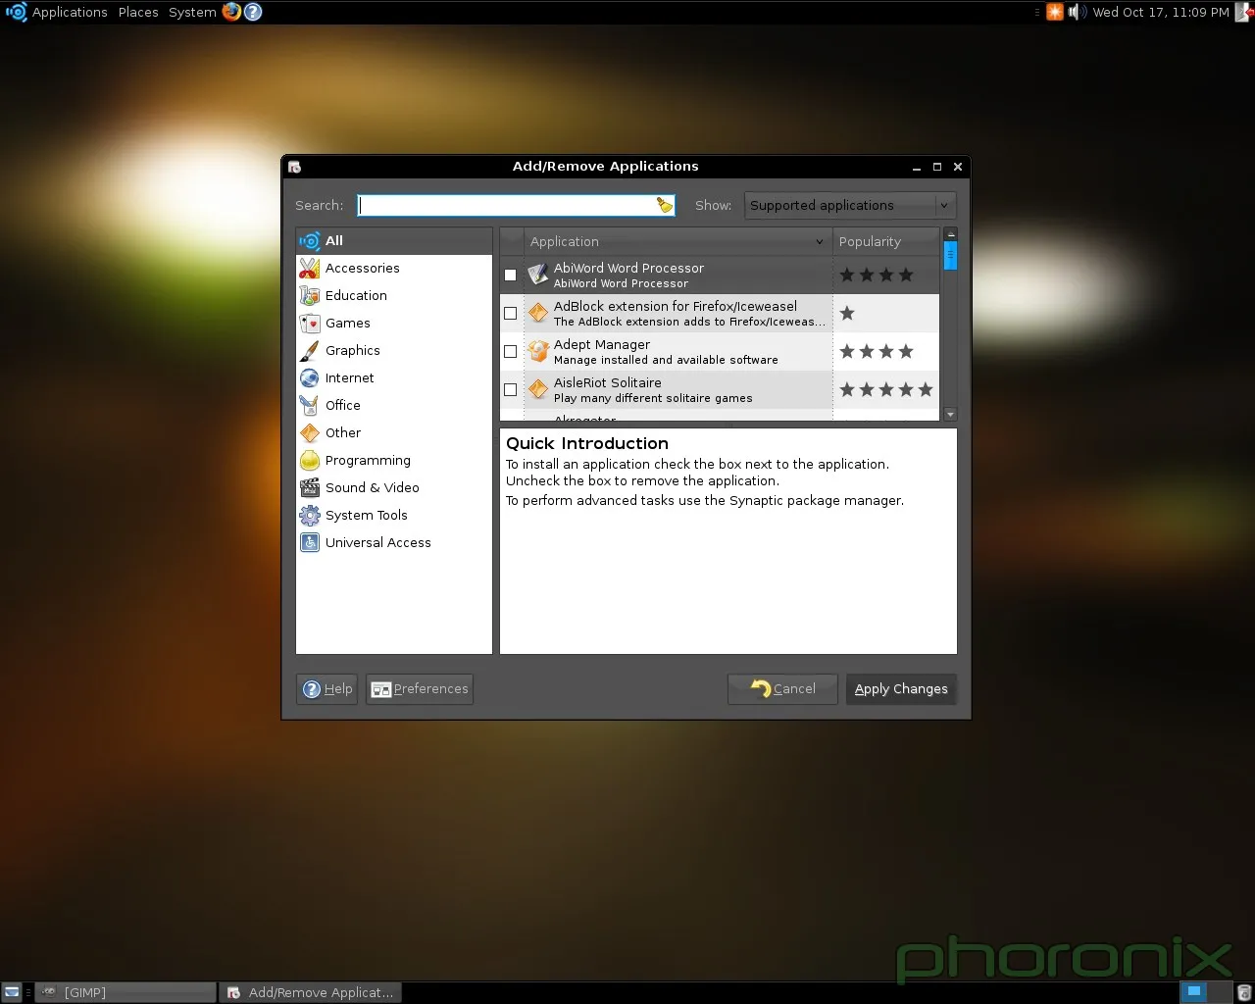Click the AbiWord application icon
The image size is (1255, 1004).
click(x=538, y=276)
